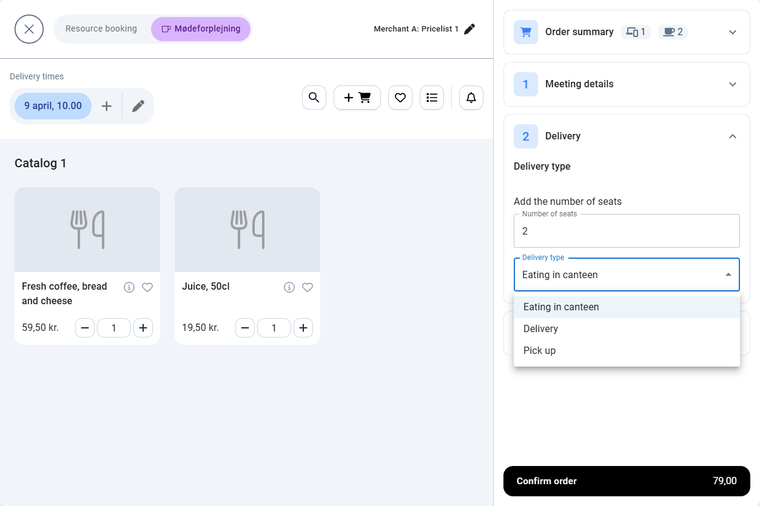Viewport: 760px width, 506px height.
Task: Switch to Resource booking tab
Action: 101,28
